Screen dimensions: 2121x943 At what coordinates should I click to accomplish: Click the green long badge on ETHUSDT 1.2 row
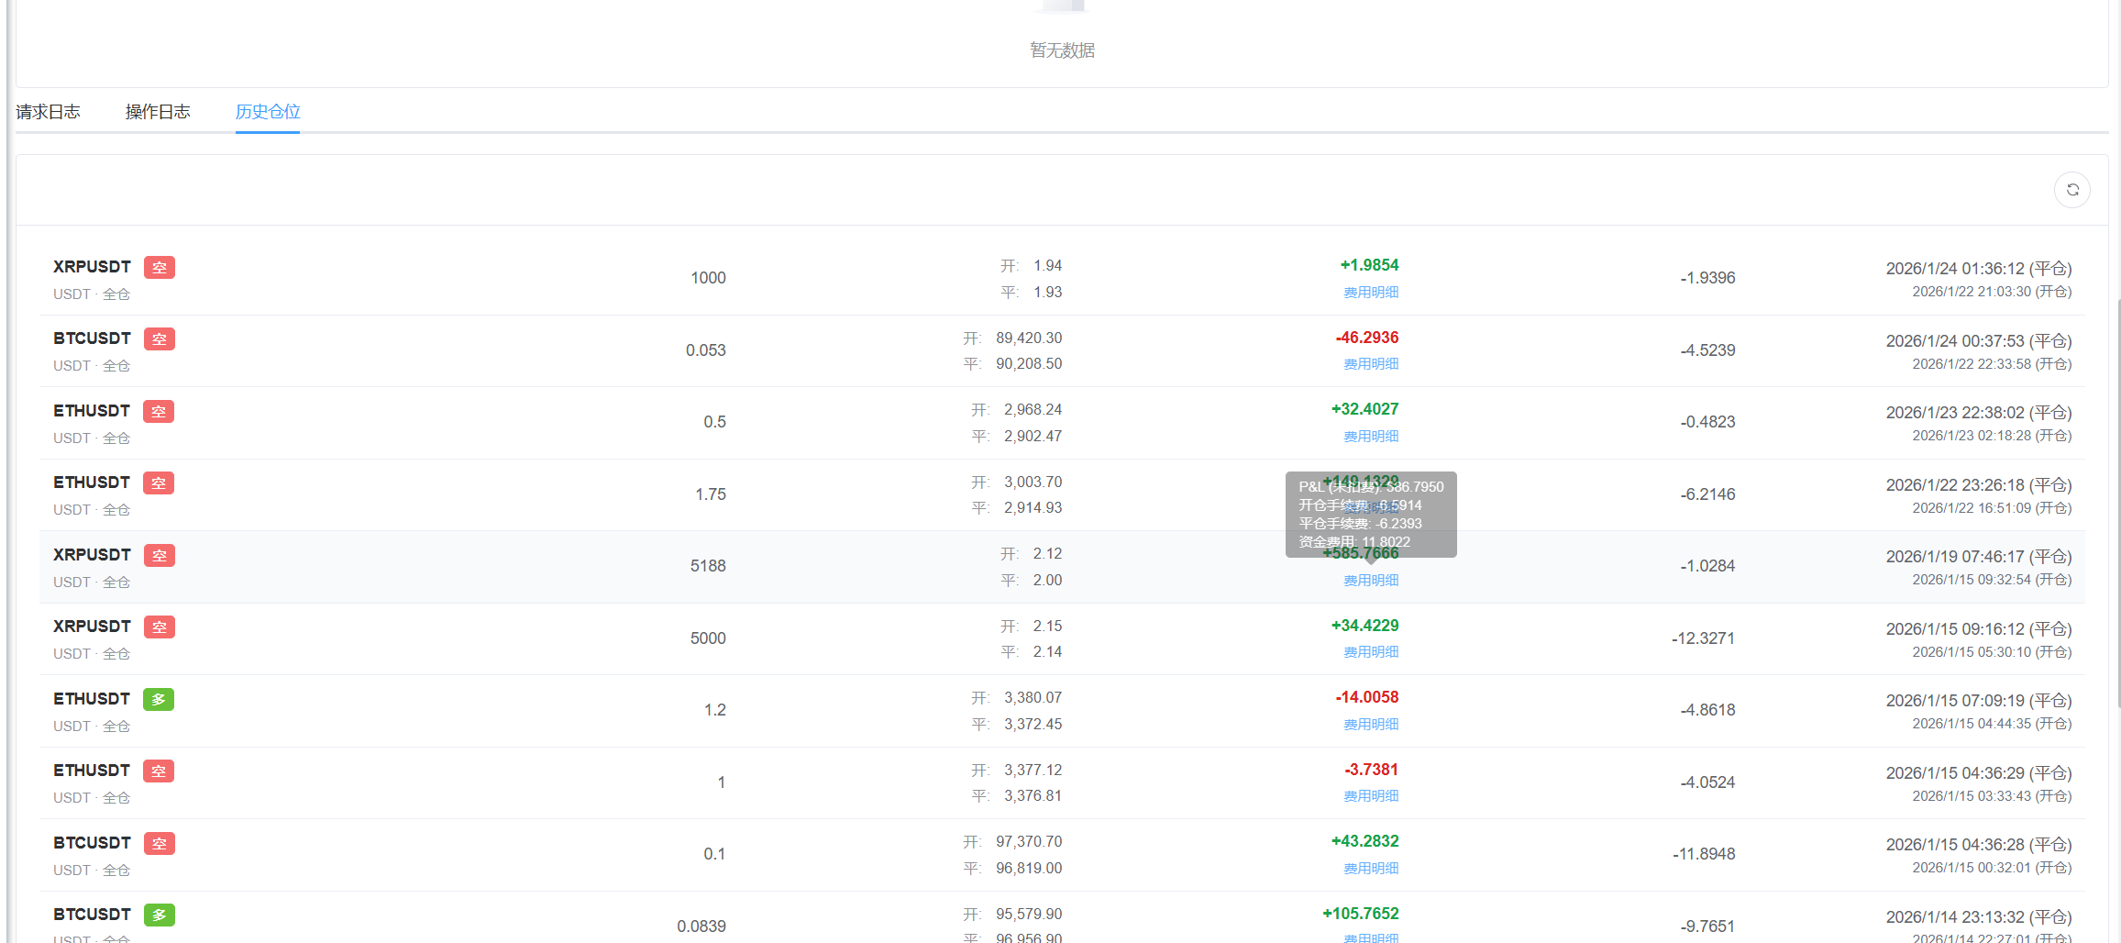(x=159, y=700)
